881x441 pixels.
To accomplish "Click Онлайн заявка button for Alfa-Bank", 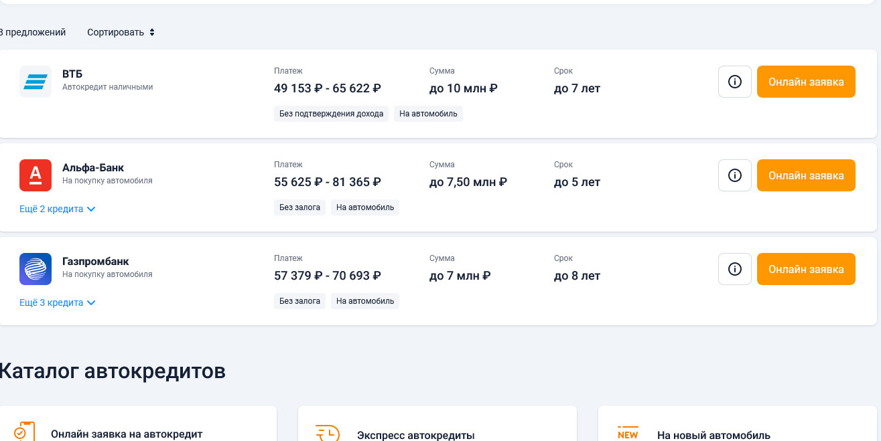I will pos(806,175).
